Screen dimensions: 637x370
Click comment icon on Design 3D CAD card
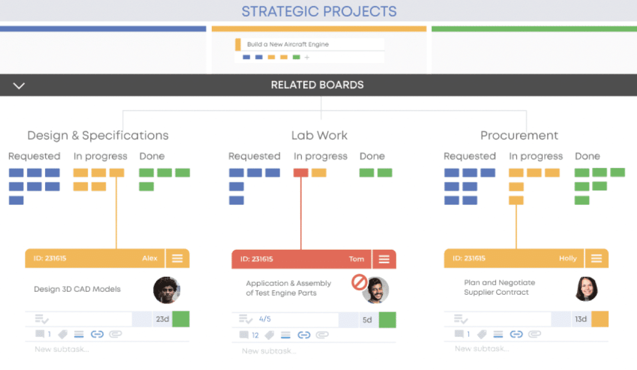point(40,334)
